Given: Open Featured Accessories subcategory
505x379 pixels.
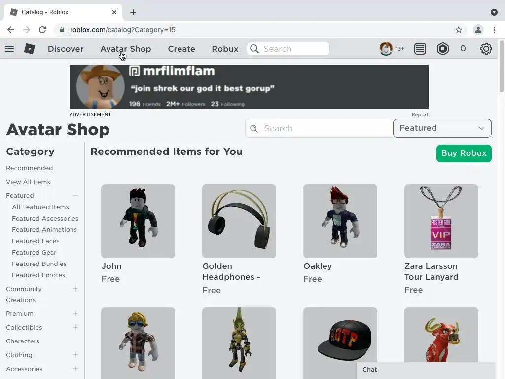Looking at the screenshot, I should point(45,219).
